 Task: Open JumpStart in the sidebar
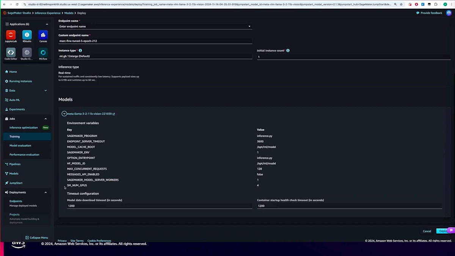pos(13,183)
